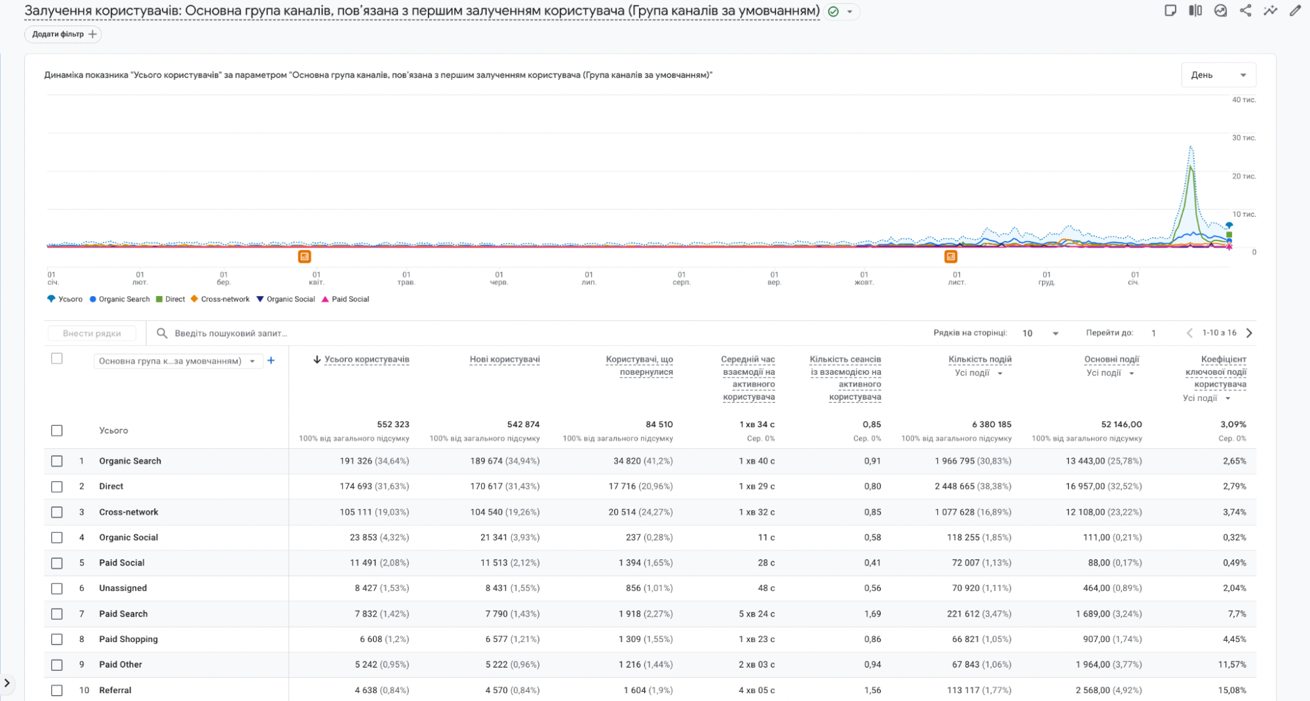The width and height of the screenshot is (1310, 701).
Task: Open the Insights sparkle-chart icon
Action: [1270, 10]
